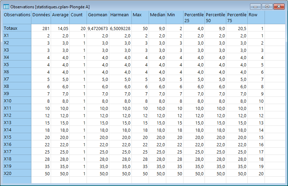
Task: Select the X12 row header
Action: 17,115
